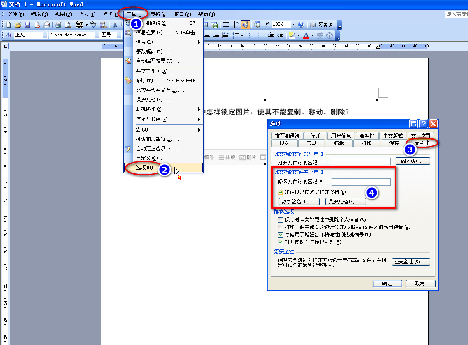The image size is (468, 345).
Task: Switch to 阅读(R) reading layout
Action: 325,25
